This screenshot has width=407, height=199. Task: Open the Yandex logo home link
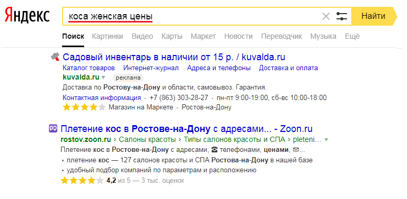(27, 16)
